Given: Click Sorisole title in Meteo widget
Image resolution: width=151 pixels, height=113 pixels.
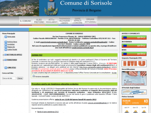Looking at the screenshot, I should [x=126, y=101].
